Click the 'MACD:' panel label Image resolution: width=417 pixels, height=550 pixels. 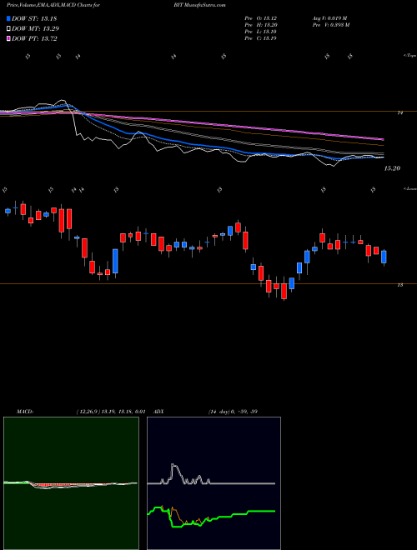tap(24, 412)
